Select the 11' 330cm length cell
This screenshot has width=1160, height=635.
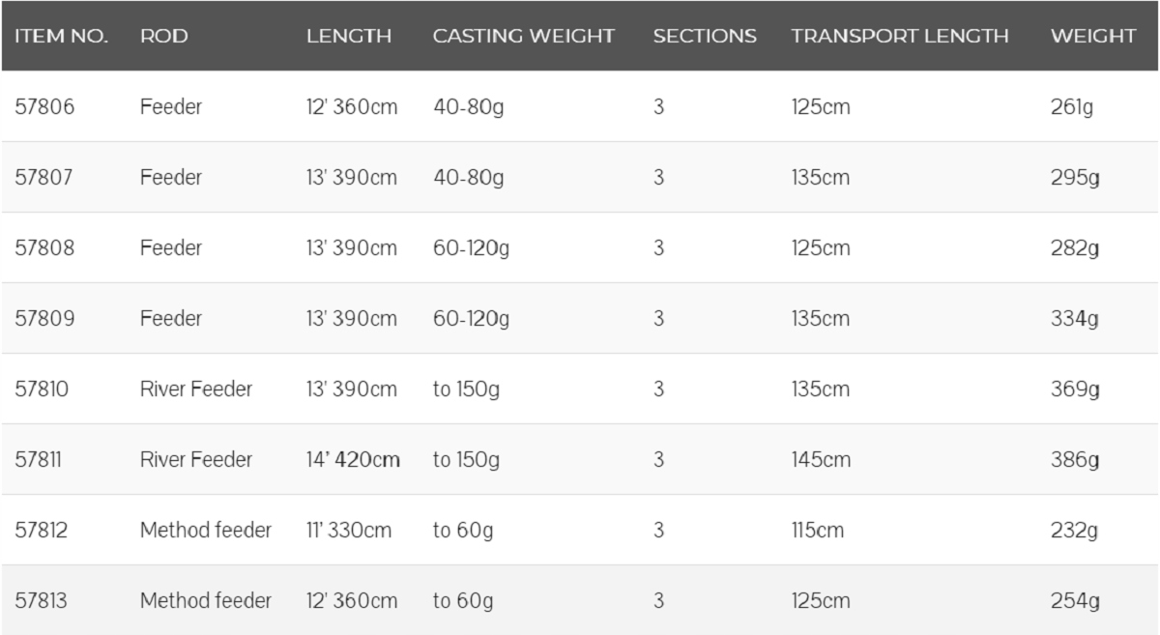coord(349,530)
